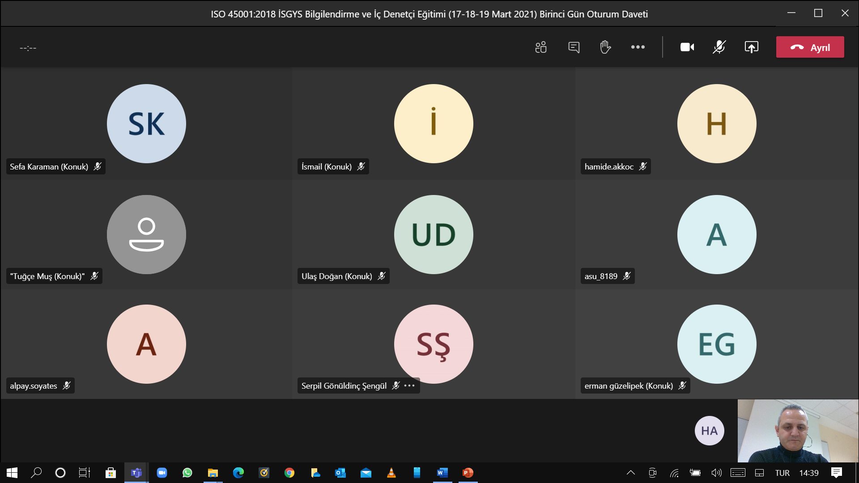Select the self video preview thumbnail
The width and height of the screenshot is (859, 483).
click(798, 431)
